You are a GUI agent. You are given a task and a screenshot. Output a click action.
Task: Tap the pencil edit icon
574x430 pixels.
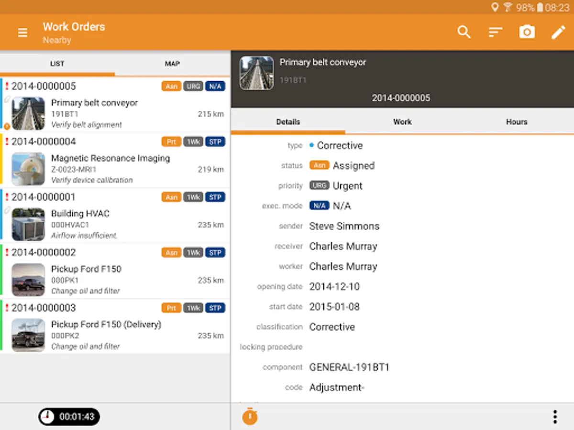coord(558,32)
